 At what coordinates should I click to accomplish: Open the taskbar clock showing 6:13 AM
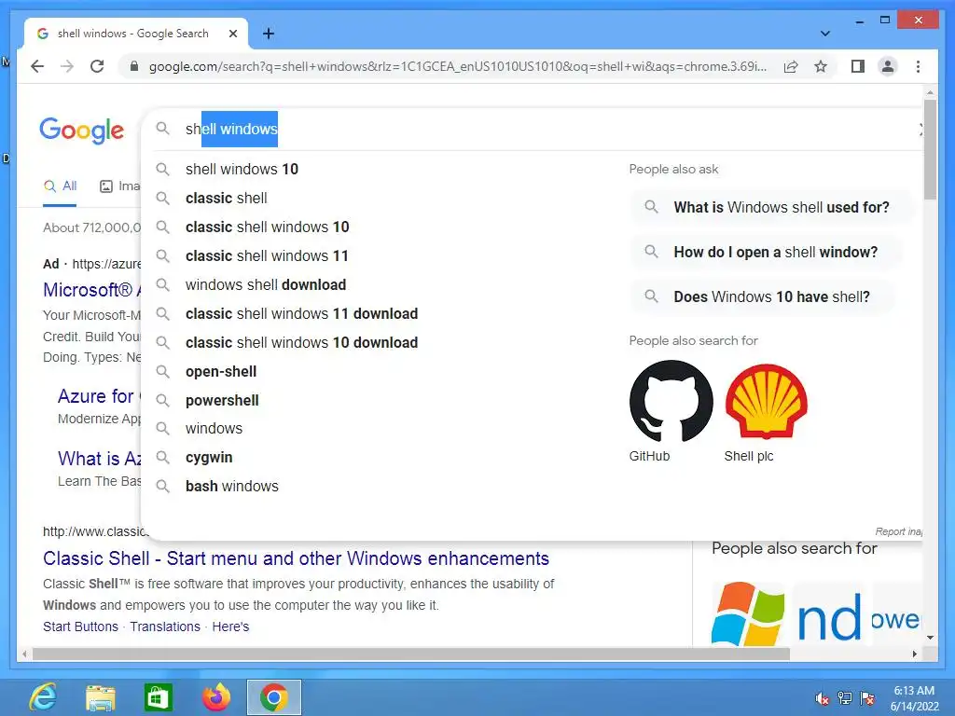click(914, 698)
